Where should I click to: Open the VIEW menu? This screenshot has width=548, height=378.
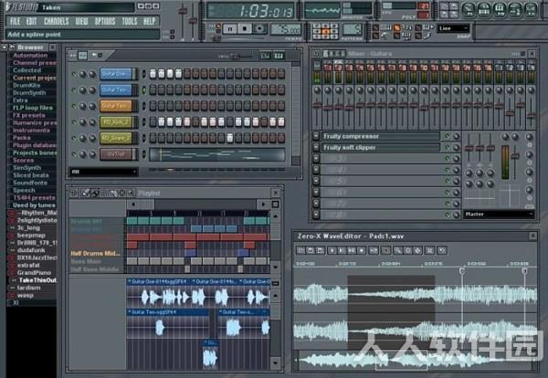[x=81, y=22]
